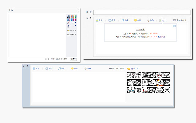This screenshot has height=123, width=196.
Task: Pick the orange color swatch in the second row
Action: click(x=73, y=18)
